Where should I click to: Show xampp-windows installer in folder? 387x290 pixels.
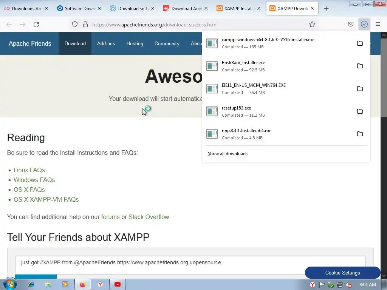click(360, 43)
